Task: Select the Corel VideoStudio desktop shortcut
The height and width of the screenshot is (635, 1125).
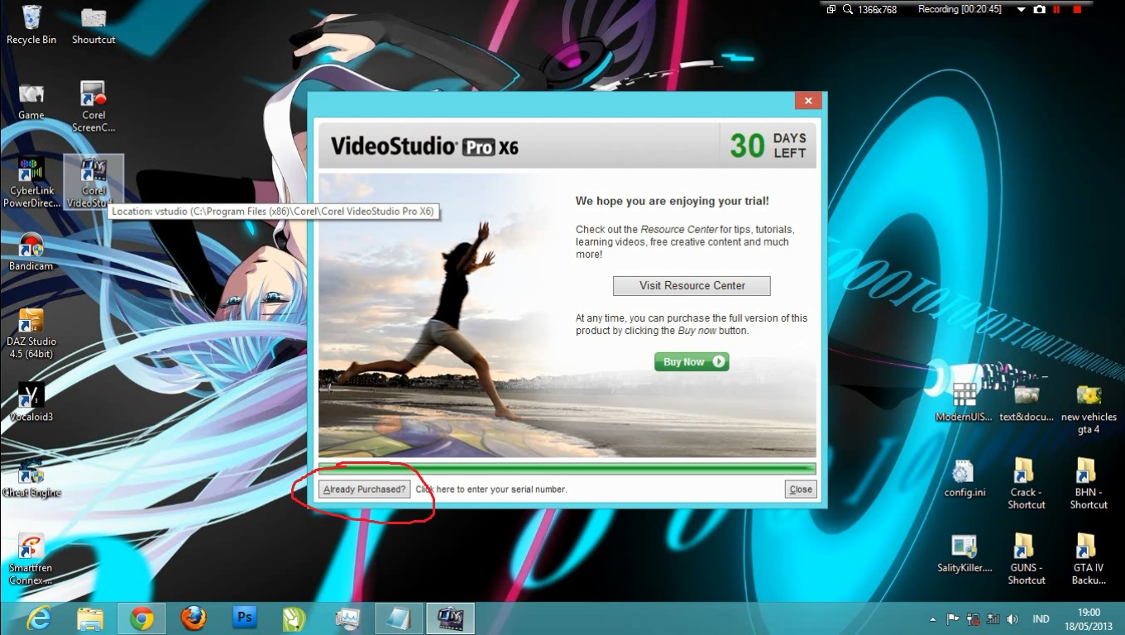Action: click(x=93, y=183)
